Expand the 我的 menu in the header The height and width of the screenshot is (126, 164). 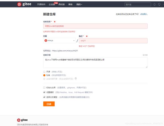79,4
